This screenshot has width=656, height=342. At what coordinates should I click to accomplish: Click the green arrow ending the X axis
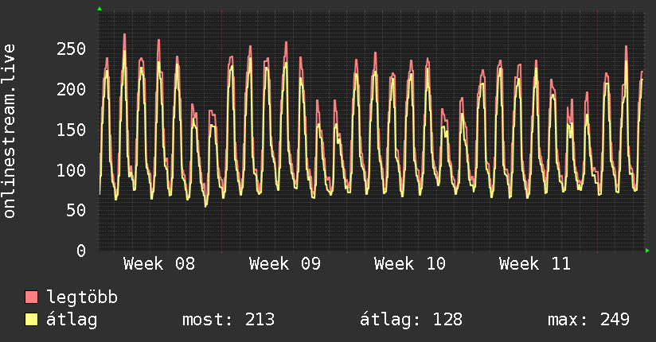point(648,251)
